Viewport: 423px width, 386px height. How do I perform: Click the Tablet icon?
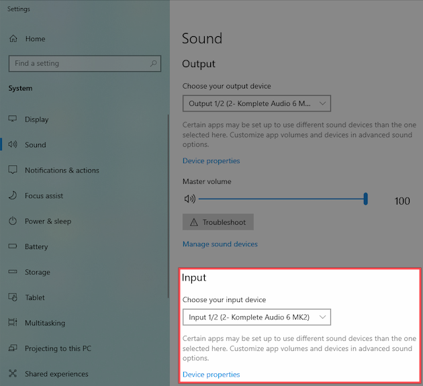[x=13, y=297]
